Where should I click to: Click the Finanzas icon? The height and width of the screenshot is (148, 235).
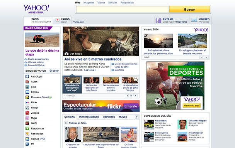pos(27,98)
